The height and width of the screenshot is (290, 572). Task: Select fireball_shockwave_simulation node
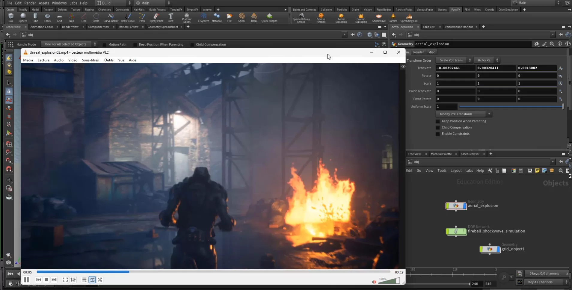[456, 232]
